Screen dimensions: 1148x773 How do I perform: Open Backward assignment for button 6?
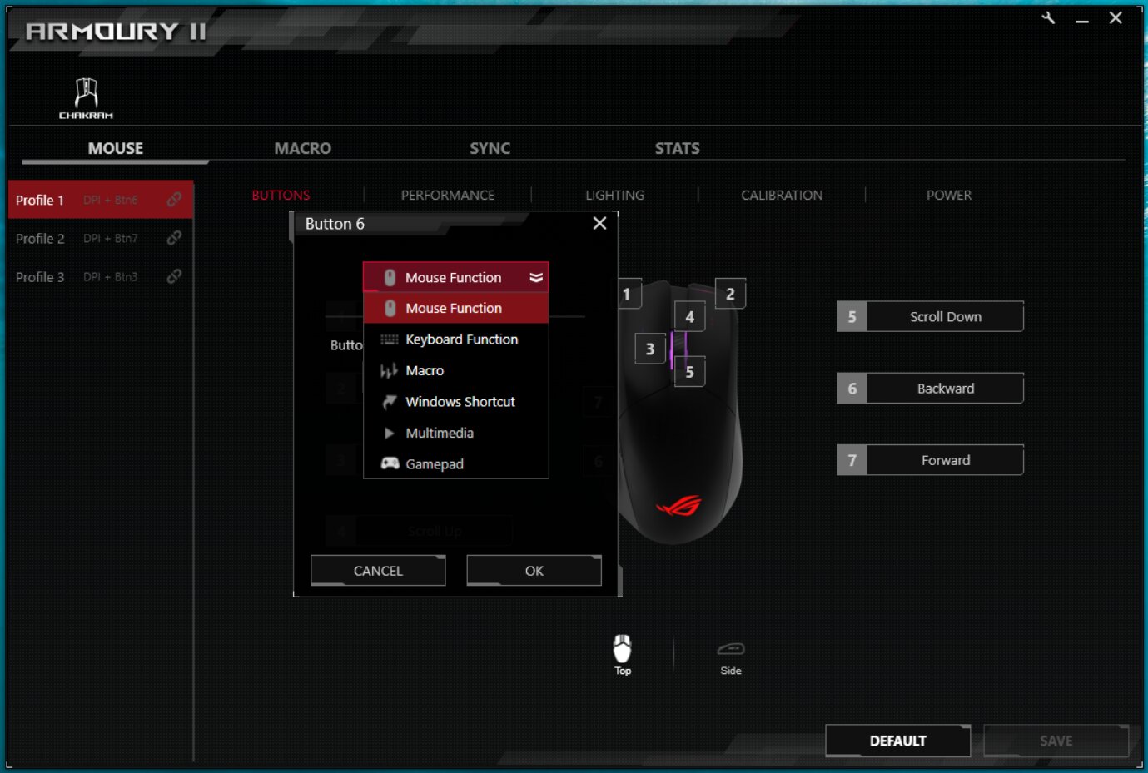[945, 389]
